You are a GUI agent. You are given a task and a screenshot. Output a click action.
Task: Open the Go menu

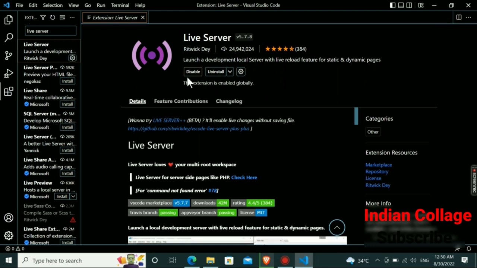(88, 5)
